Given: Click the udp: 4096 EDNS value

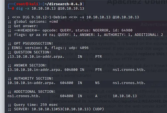Looking at the screenshot, I should point(79,48).
